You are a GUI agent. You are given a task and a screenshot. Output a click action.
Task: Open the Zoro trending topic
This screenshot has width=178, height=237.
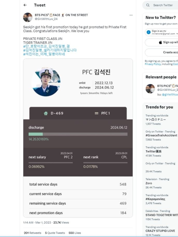(x=149, y=183)
